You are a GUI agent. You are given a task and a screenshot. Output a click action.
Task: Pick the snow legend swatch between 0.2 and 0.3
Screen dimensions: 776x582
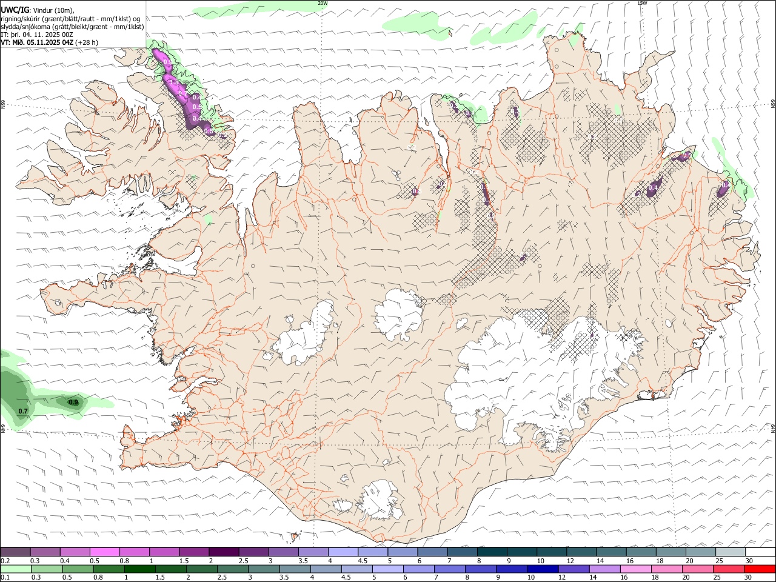16,552
